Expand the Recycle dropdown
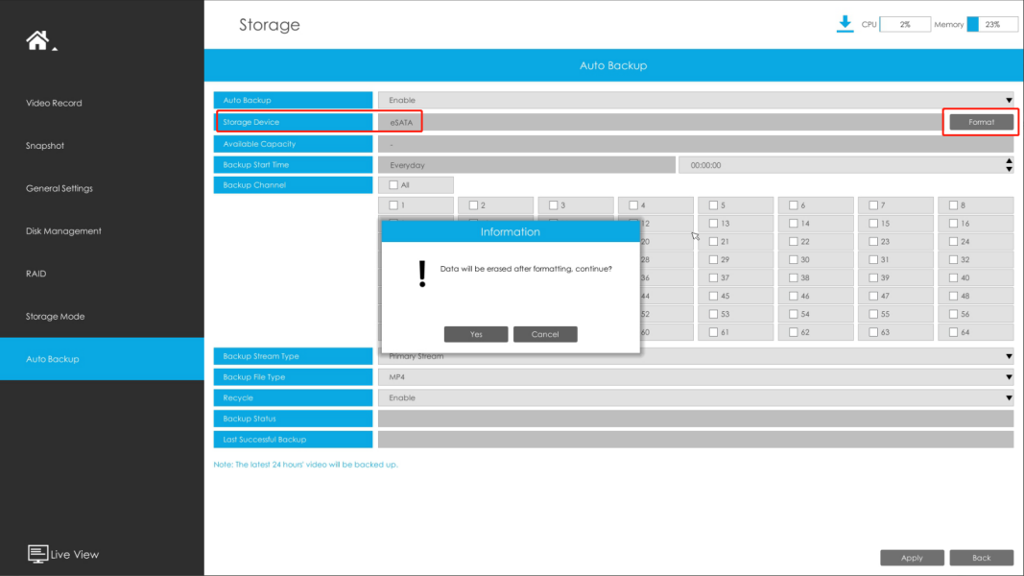 pyautogui.click(x=696, y=397)
